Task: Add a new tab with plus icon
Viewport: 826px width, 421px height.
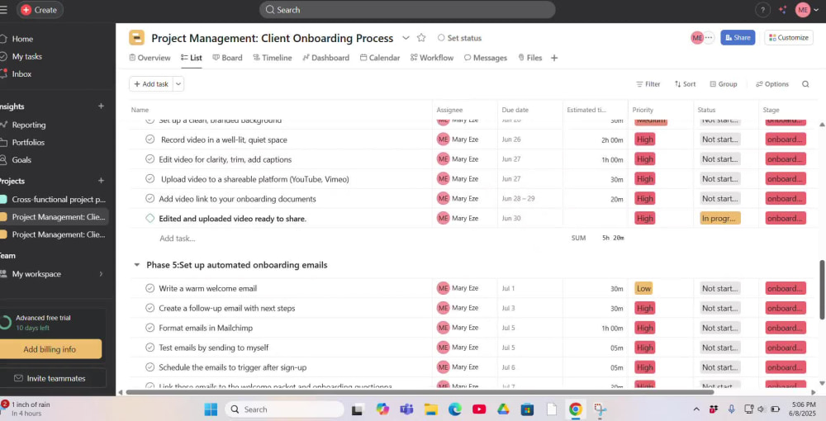Action: coord(554,58)
